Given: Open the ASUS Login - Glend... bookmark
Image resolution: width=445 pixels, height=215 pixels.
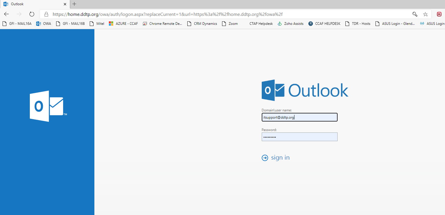Looking at the screenshot, I should pos(395,24).
